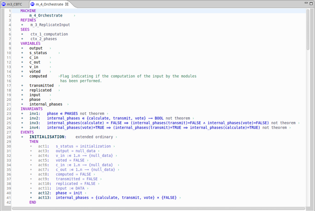Click the bullet marker beside INITIALISATION event

pyautogui.click(x=23, y=137)
